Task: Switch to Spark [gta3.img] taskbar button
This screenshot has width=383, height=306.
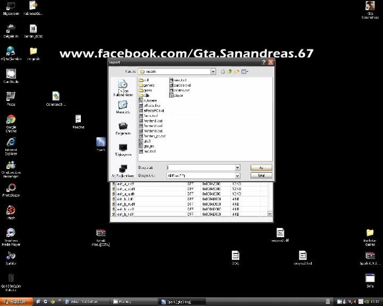Action: coord(182,302)
